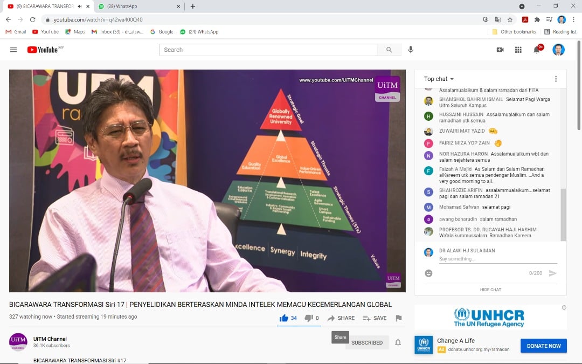This screenshot has width=582, height=364.
Task: Open the YouTube hamburger guide menu
Action: tap(13, 50)
